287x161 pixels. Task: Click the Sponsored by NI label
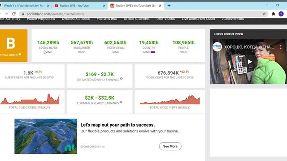coord(92,147)
